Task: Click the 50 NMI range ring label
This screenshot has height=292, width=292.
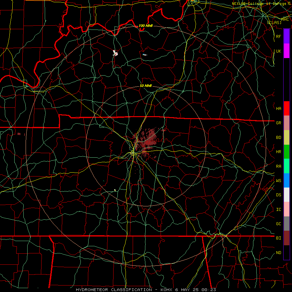Action: [x=146, y=86]
